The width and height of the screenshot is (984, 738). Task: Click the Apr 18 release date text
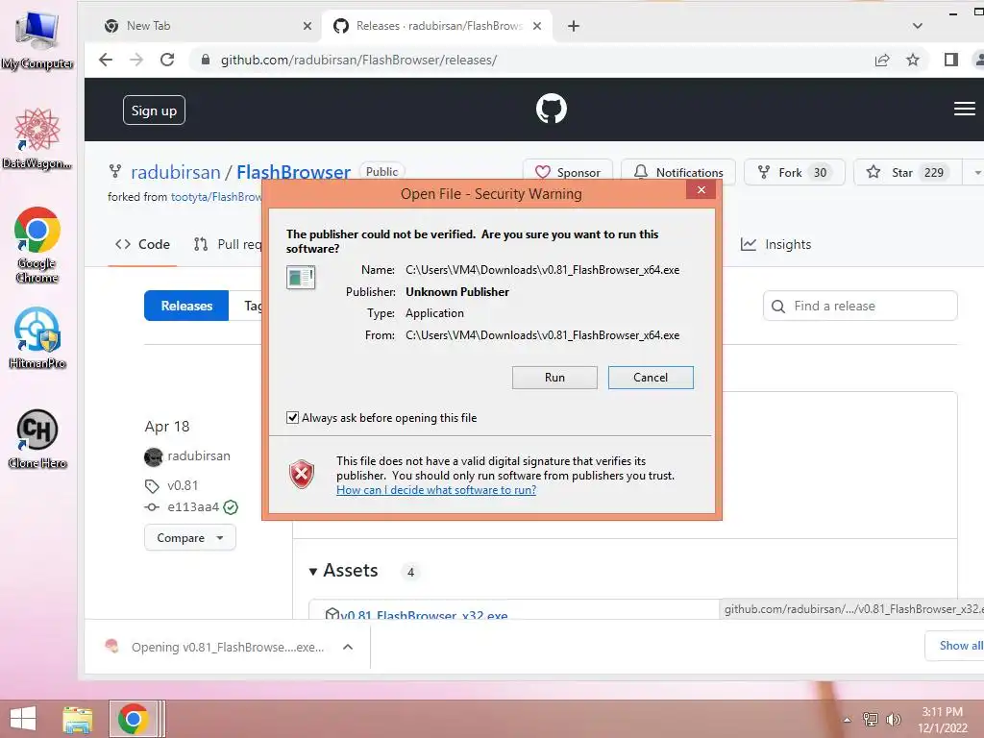[x=167, y=426]
